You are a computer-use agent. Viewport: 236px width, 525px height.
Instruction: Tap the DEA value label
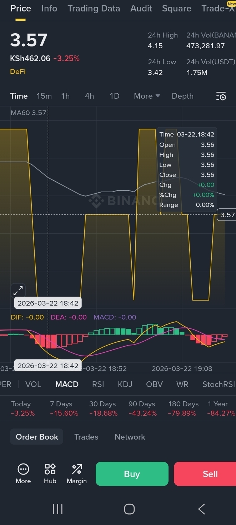click(69, 317)
